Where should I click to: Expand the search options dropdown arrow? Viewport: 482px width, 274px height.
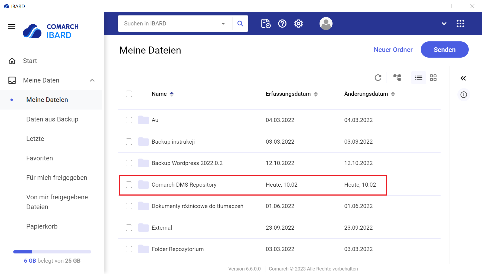point(223,24)
